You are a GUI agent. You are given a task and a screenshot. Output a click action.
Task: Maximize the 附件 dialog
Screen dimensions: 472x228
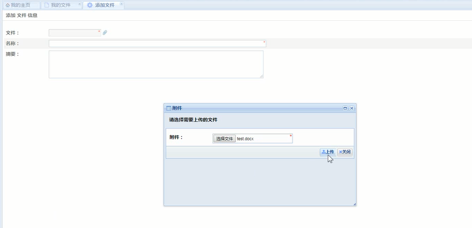tap(345, 108)
